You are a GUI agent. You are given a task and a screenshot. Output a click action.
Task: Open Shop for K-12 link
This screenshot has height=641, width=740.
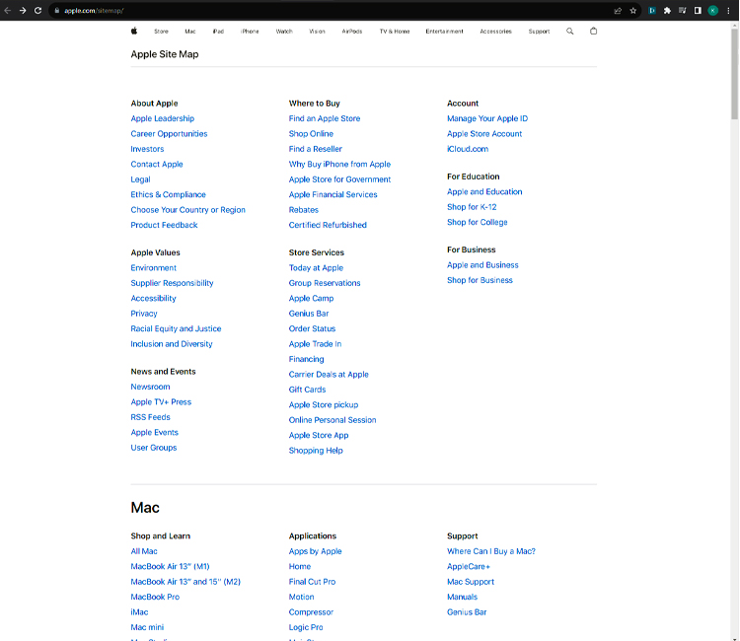pyautogui.click(x=472, y=207)
